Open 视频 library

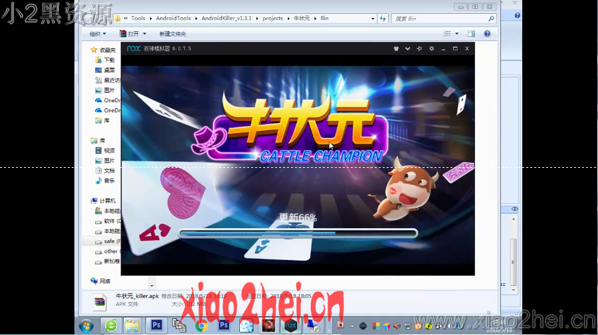point(104,151)
